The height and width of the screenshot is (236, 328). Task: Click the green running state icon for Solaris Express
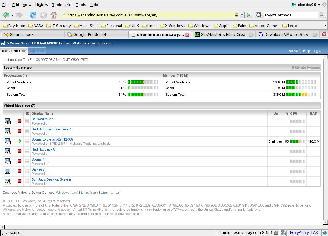pos(20,141)
